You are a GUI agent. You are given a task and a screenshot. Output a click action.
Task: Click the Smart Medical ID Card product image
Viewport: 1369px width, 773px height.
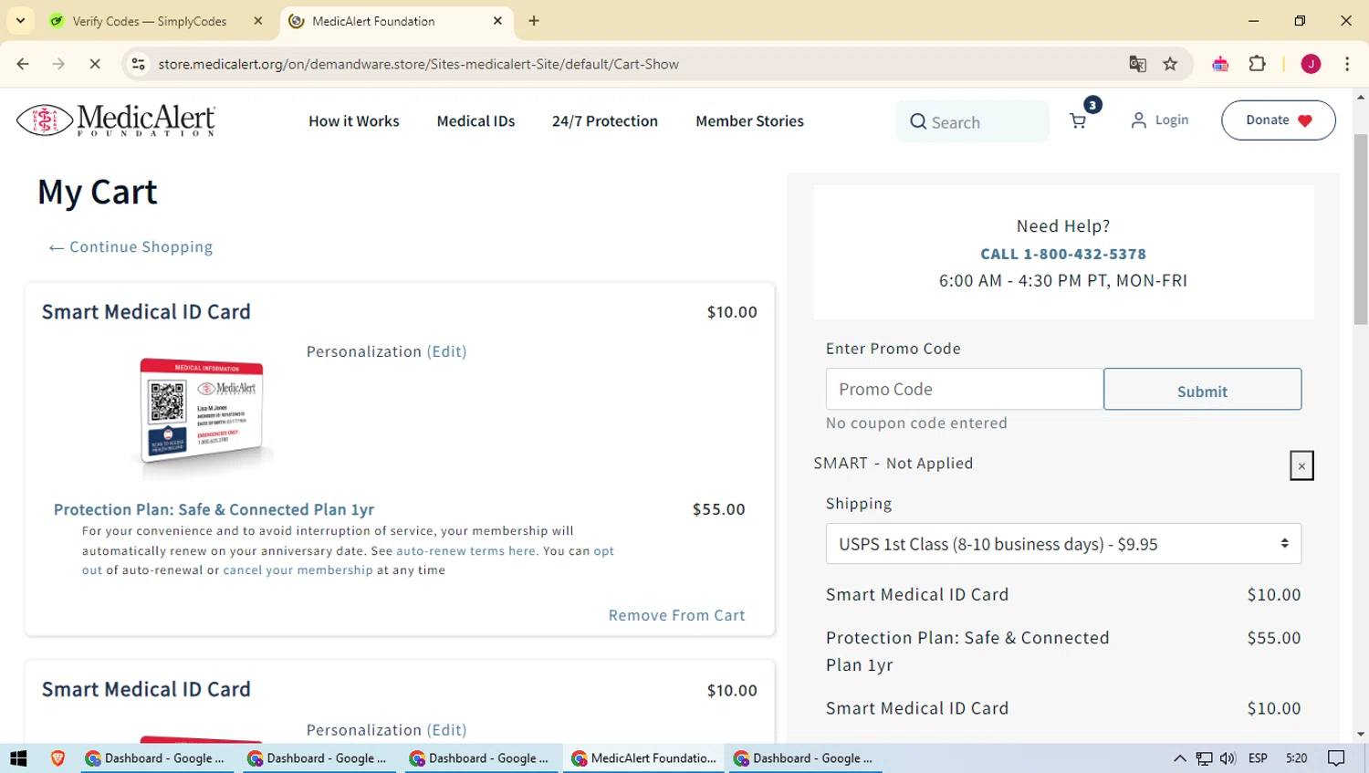point(202,416)
